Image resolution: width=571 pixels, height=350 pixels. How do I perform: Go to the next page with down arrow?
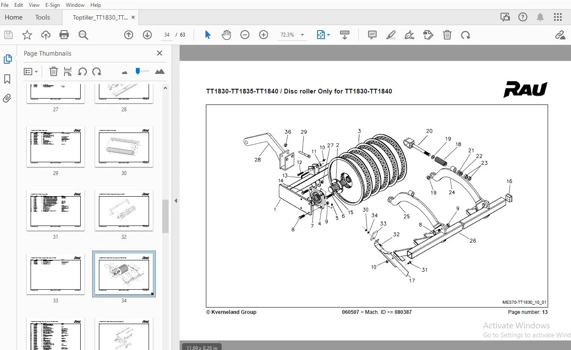coord(147,35)
